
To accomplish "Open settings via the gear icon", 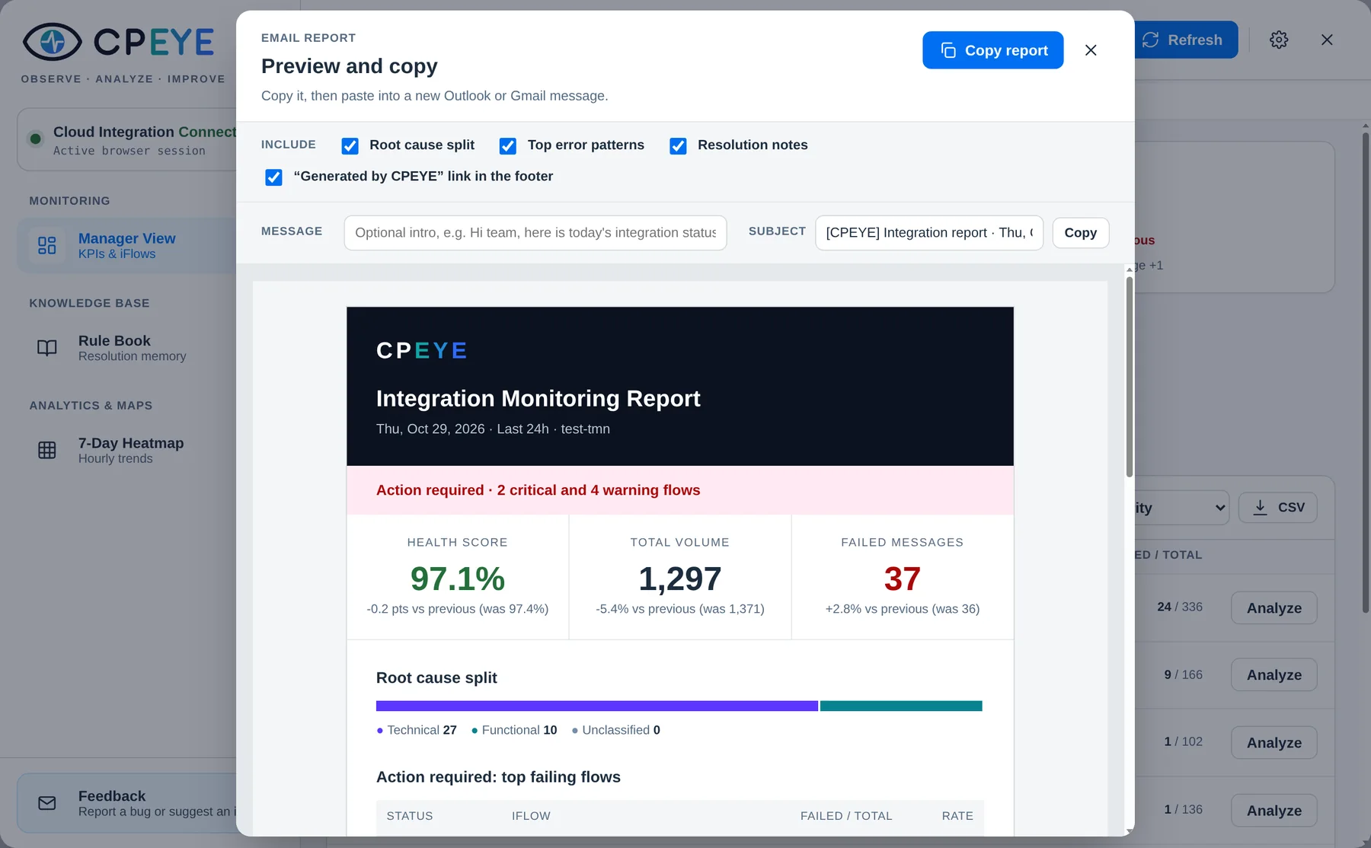I will [1279, 40].
